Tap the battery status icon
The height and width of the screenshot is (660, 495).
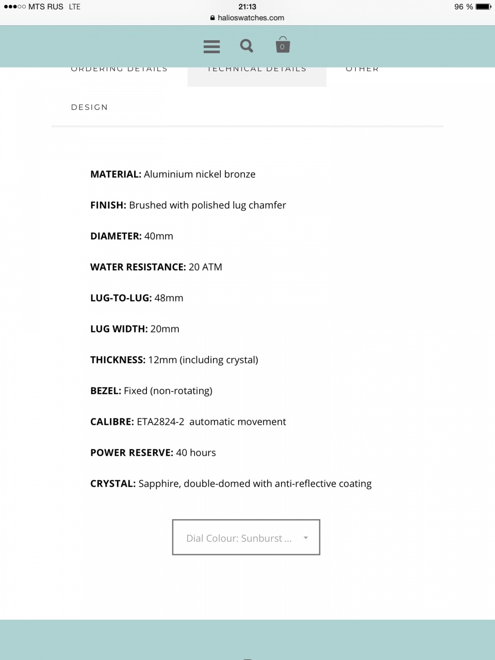point(483,7)
